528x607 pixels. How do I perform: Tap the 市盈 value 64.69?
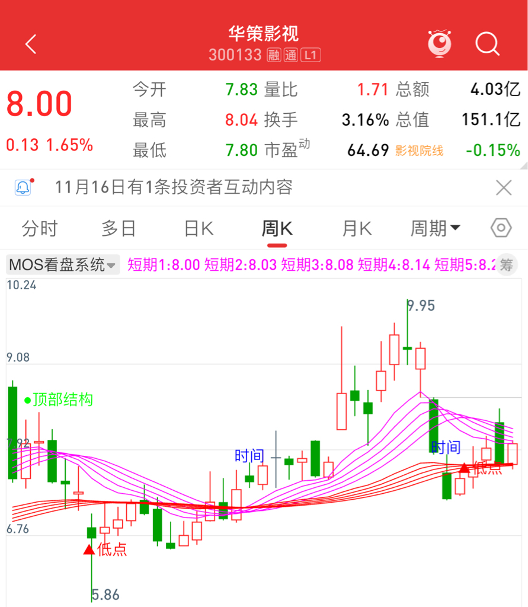pyautogui.click(x=368, y=150)
